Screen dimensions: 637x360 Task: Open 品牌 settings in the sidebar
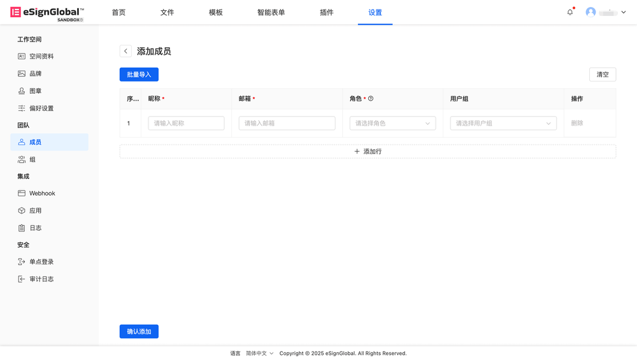coord(35,74)
